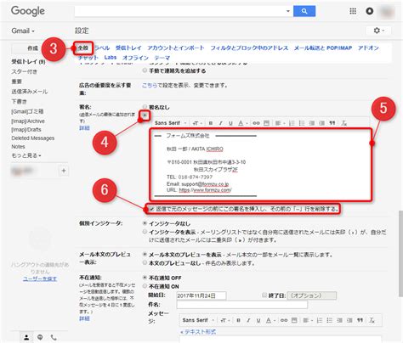Screen dimensions: 403x343
Task: Insert image via signature toolbar icon
Action: (266, 123)
